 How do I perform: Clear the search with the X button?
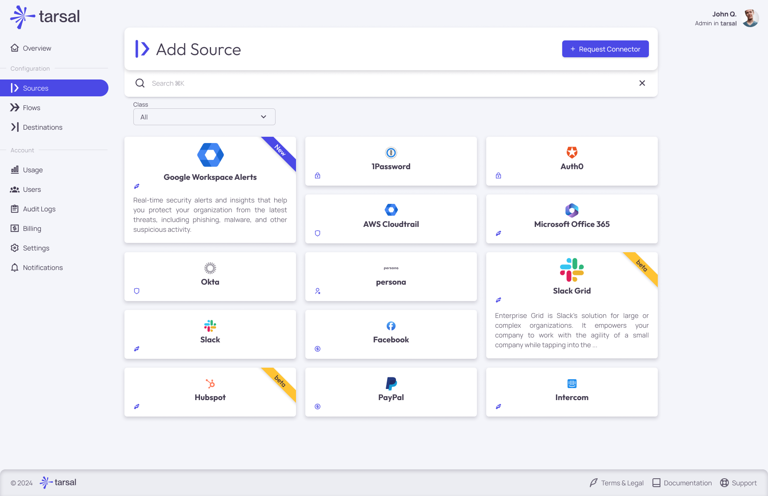coord(642,83)
